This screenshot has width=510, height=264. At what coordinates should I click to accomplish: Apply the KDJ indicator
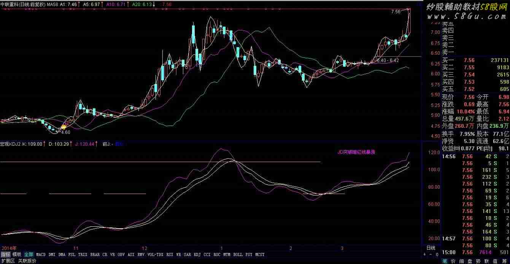tap(197, 254)
